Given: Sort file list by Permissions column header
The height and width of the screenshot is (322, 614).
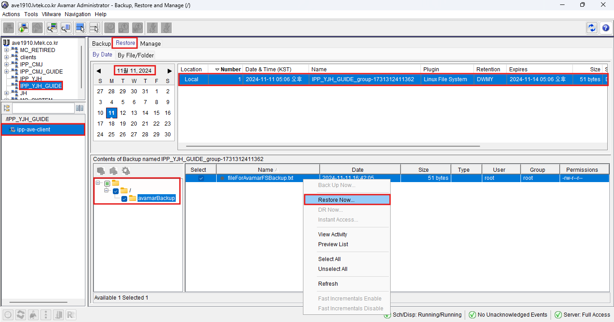Looking at the screenshot, I should point(584,170).
